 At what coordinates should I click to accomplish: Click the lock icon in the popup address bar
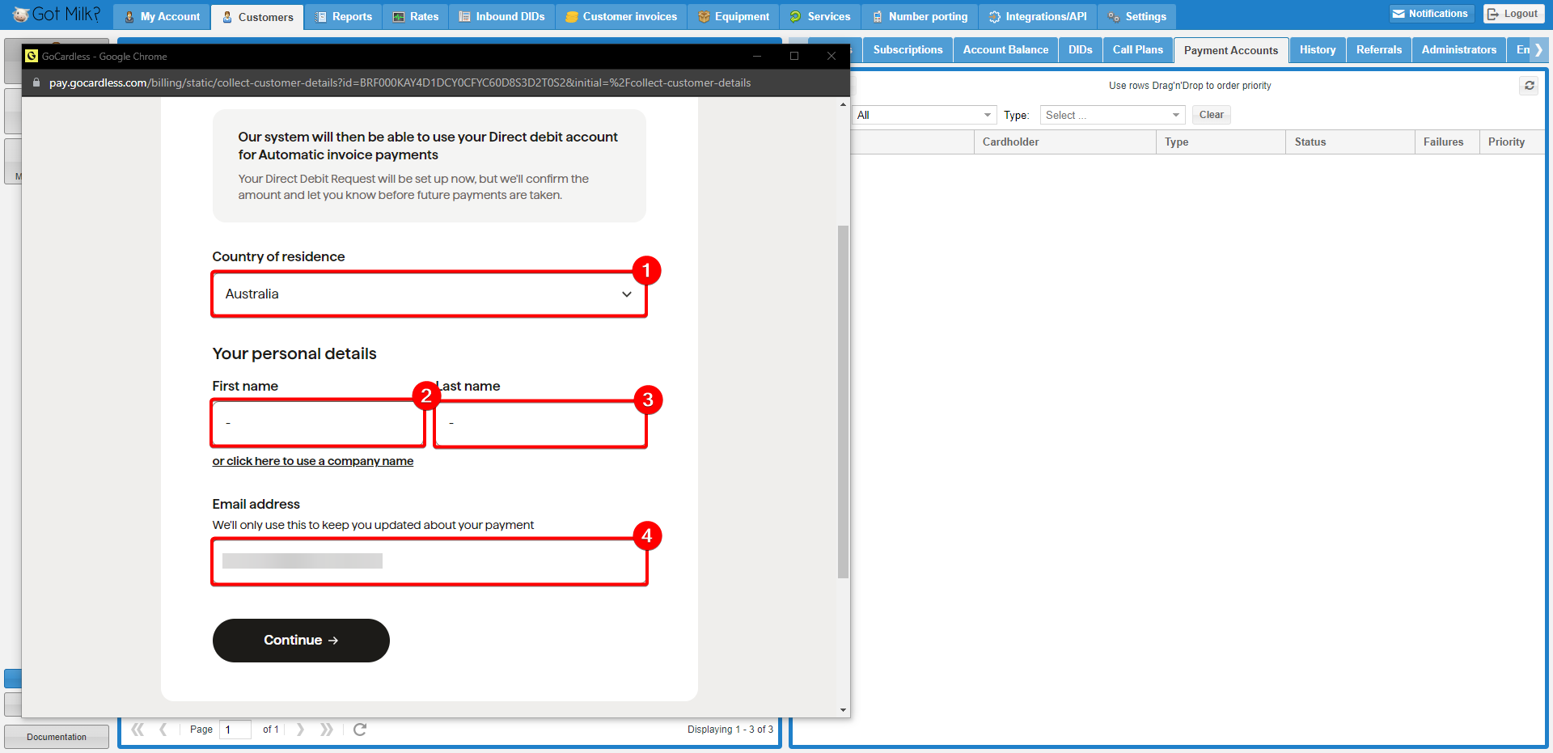[x=36, y=82]
